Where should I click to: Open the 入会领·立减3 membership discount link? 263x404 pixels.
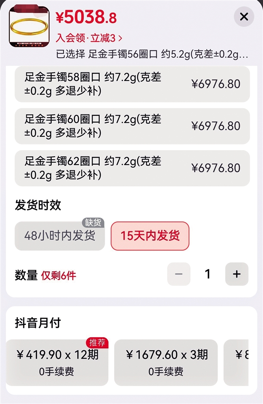click(89, 38)
